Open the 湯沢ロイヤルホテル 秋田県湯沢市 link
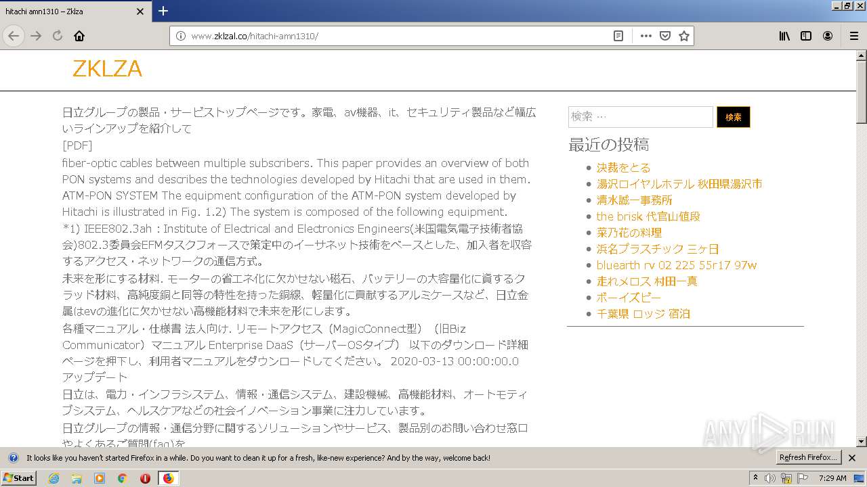The image size is (867, 487). (x=679, y=184)
